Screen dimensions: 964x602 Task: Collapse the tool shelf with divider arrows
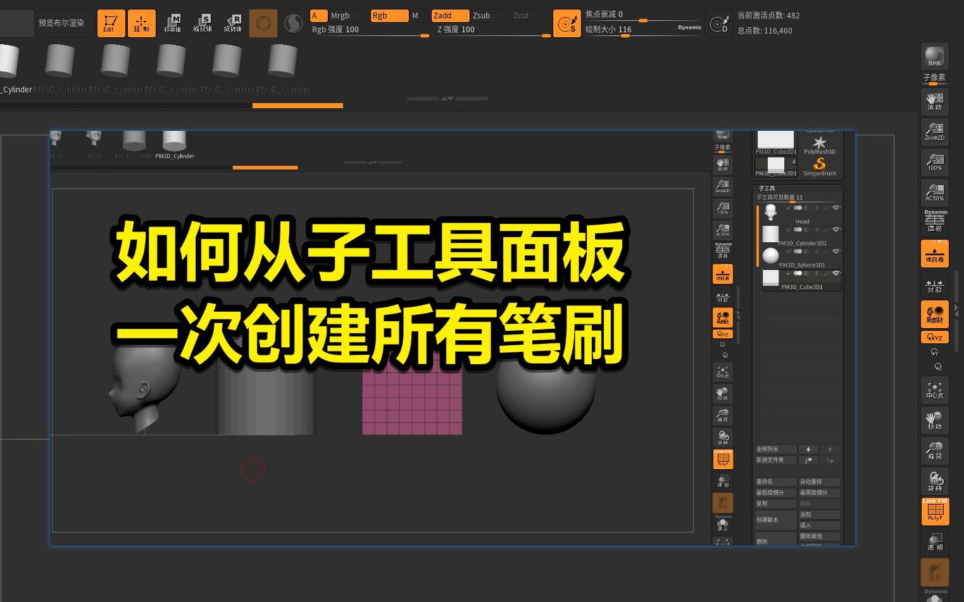[447, 99]
